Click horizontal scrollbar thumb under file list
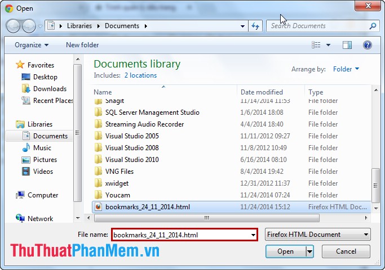The width and height of the screenshot is (385, 270). 207,218
